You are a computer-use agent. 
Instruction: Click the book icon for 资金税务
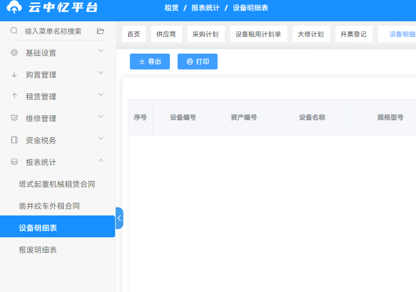(14, 140)
